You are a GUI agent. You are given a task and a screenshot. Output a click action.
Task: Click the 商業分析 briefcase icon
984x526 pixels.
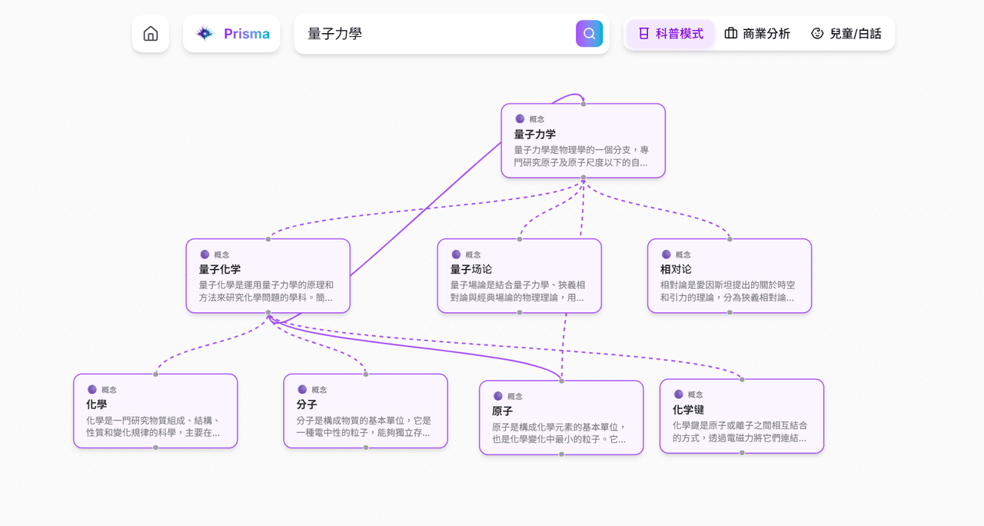[x=731, y=34]
